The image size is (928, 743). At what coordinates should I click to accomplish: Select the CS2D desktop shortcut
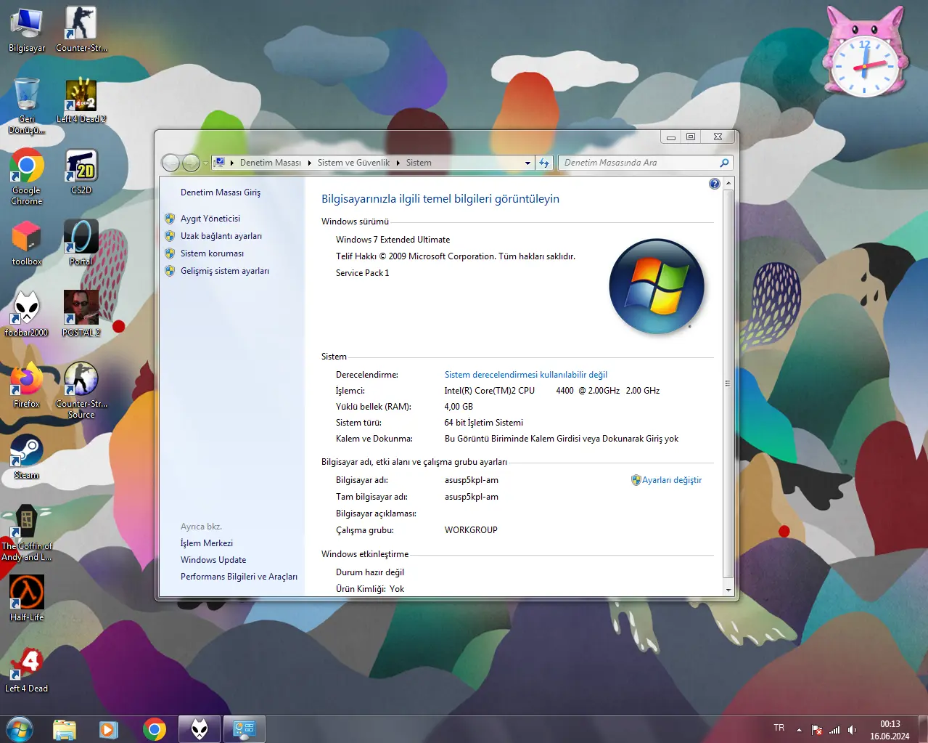pyautogui.click(x=81, y=172)
